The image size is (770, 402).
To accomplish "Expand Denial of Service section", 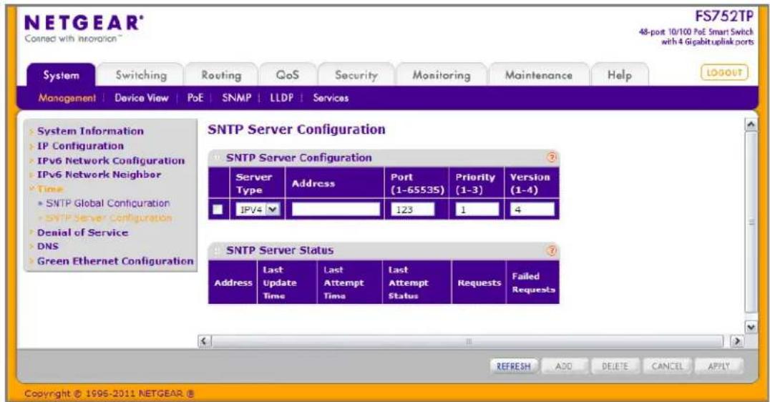I will click(82, 232).
